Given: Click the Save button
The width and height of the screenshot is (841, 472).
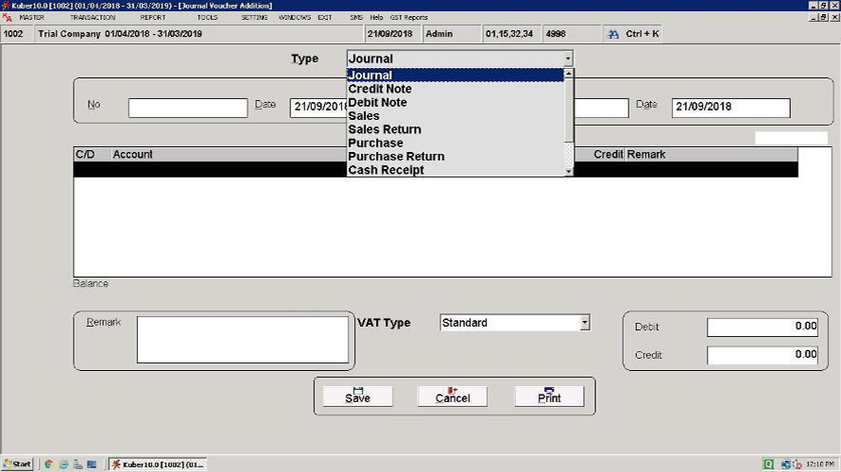Looking at the screenshot, I should coord(358,396).
